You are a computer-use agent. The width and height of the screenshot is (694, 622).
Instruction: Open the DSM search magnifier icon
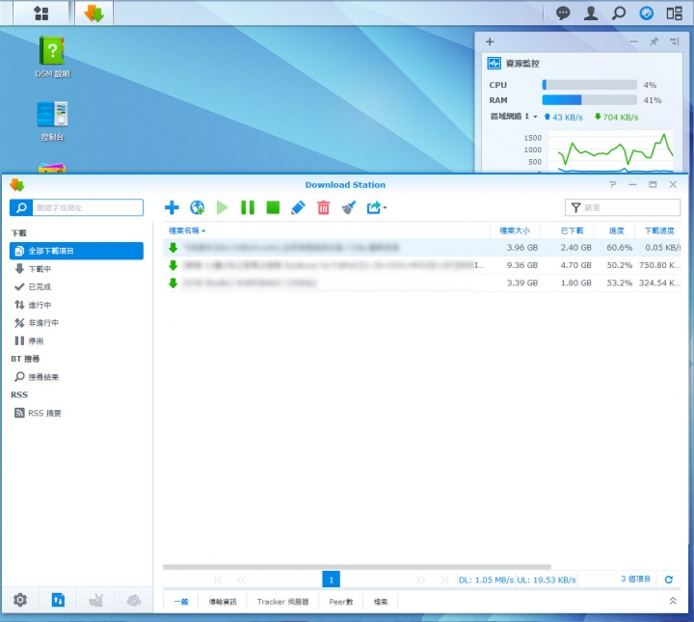[x=618, y=14]
